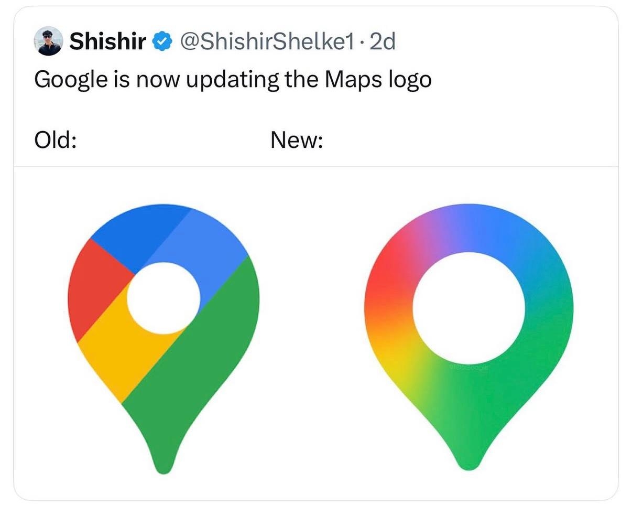Open the display name Shishir
The image size is (632, 505).
107,41
